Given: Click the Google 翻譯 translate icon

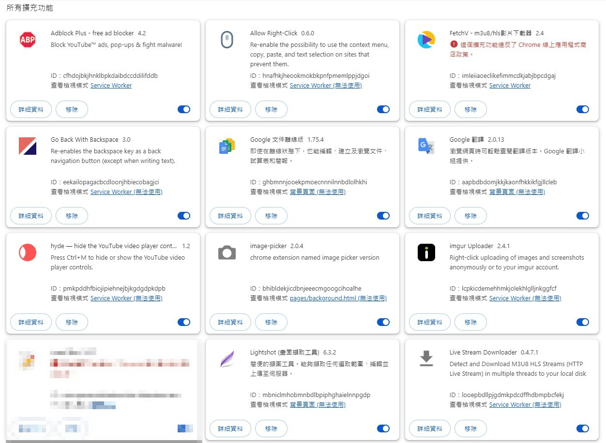Looking at the screenshot, I should tap(426, 146).
